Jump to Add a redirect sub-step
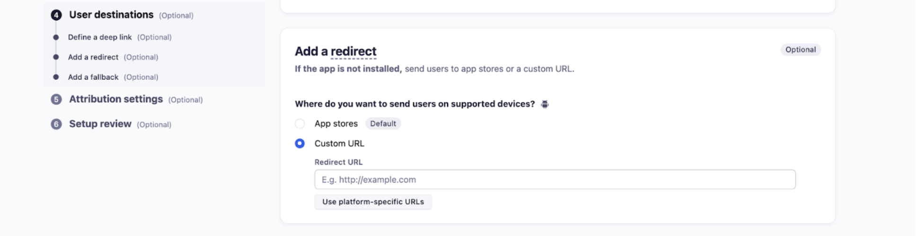Screen dimensions: 919x236 tap(93, 57)
